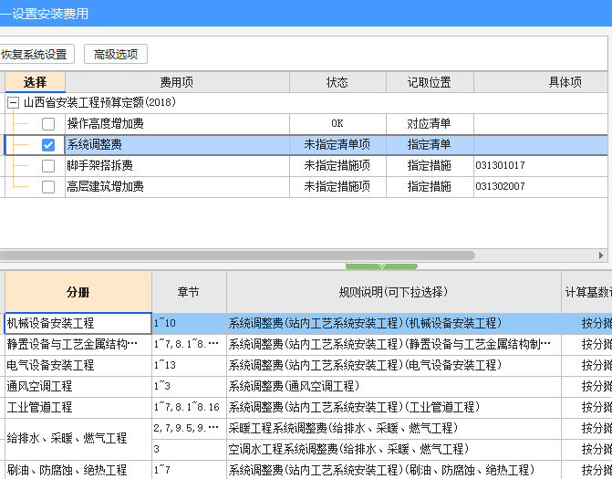The image size is (612, 479).
Task: Open the 高级选项 button
Action: pyautogui.click(x=116, y=54)
